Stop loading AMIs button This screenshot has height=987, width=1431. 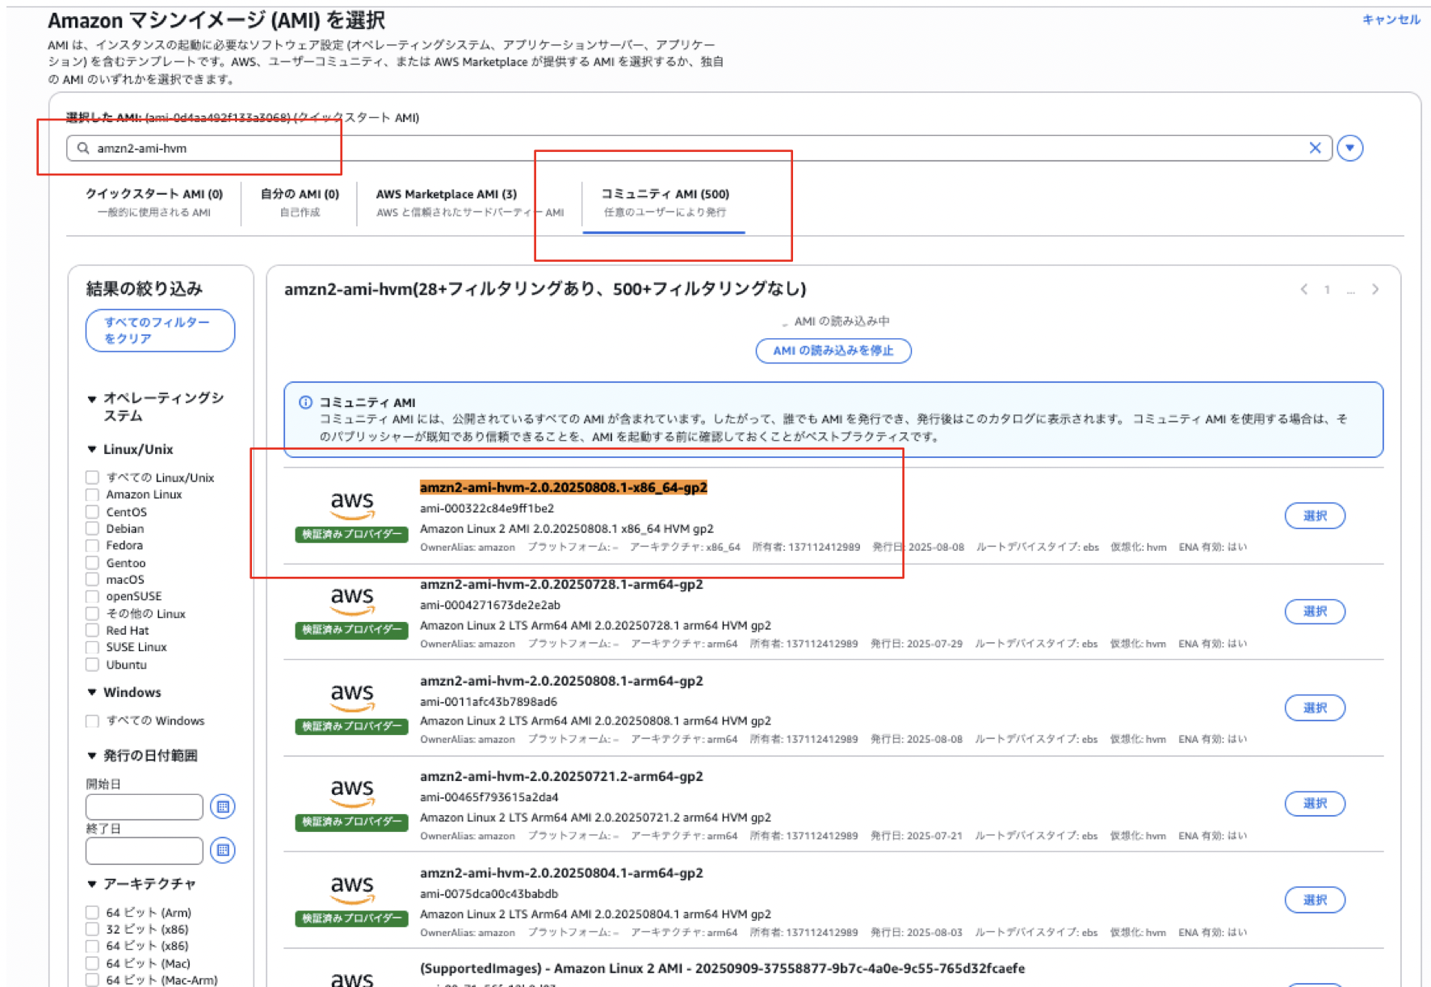tap(833, 351)
